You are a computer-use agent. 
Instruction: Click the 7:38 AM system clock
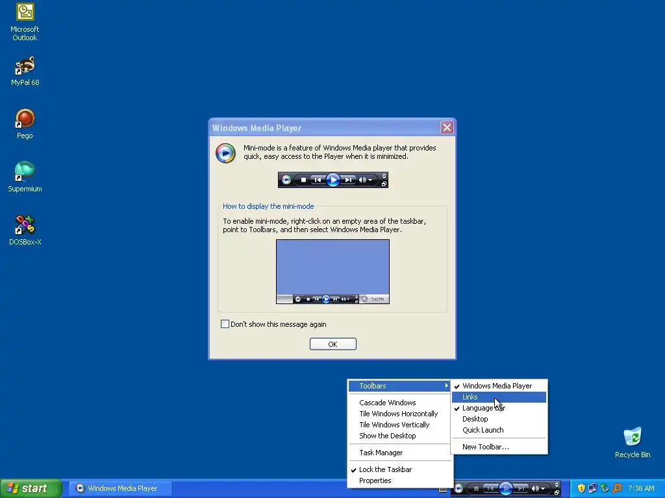pyautogui.click(x=641, y=488)
